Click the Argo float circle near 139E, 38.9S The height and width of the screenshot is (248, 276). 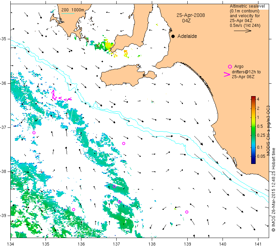pos(187,212)
